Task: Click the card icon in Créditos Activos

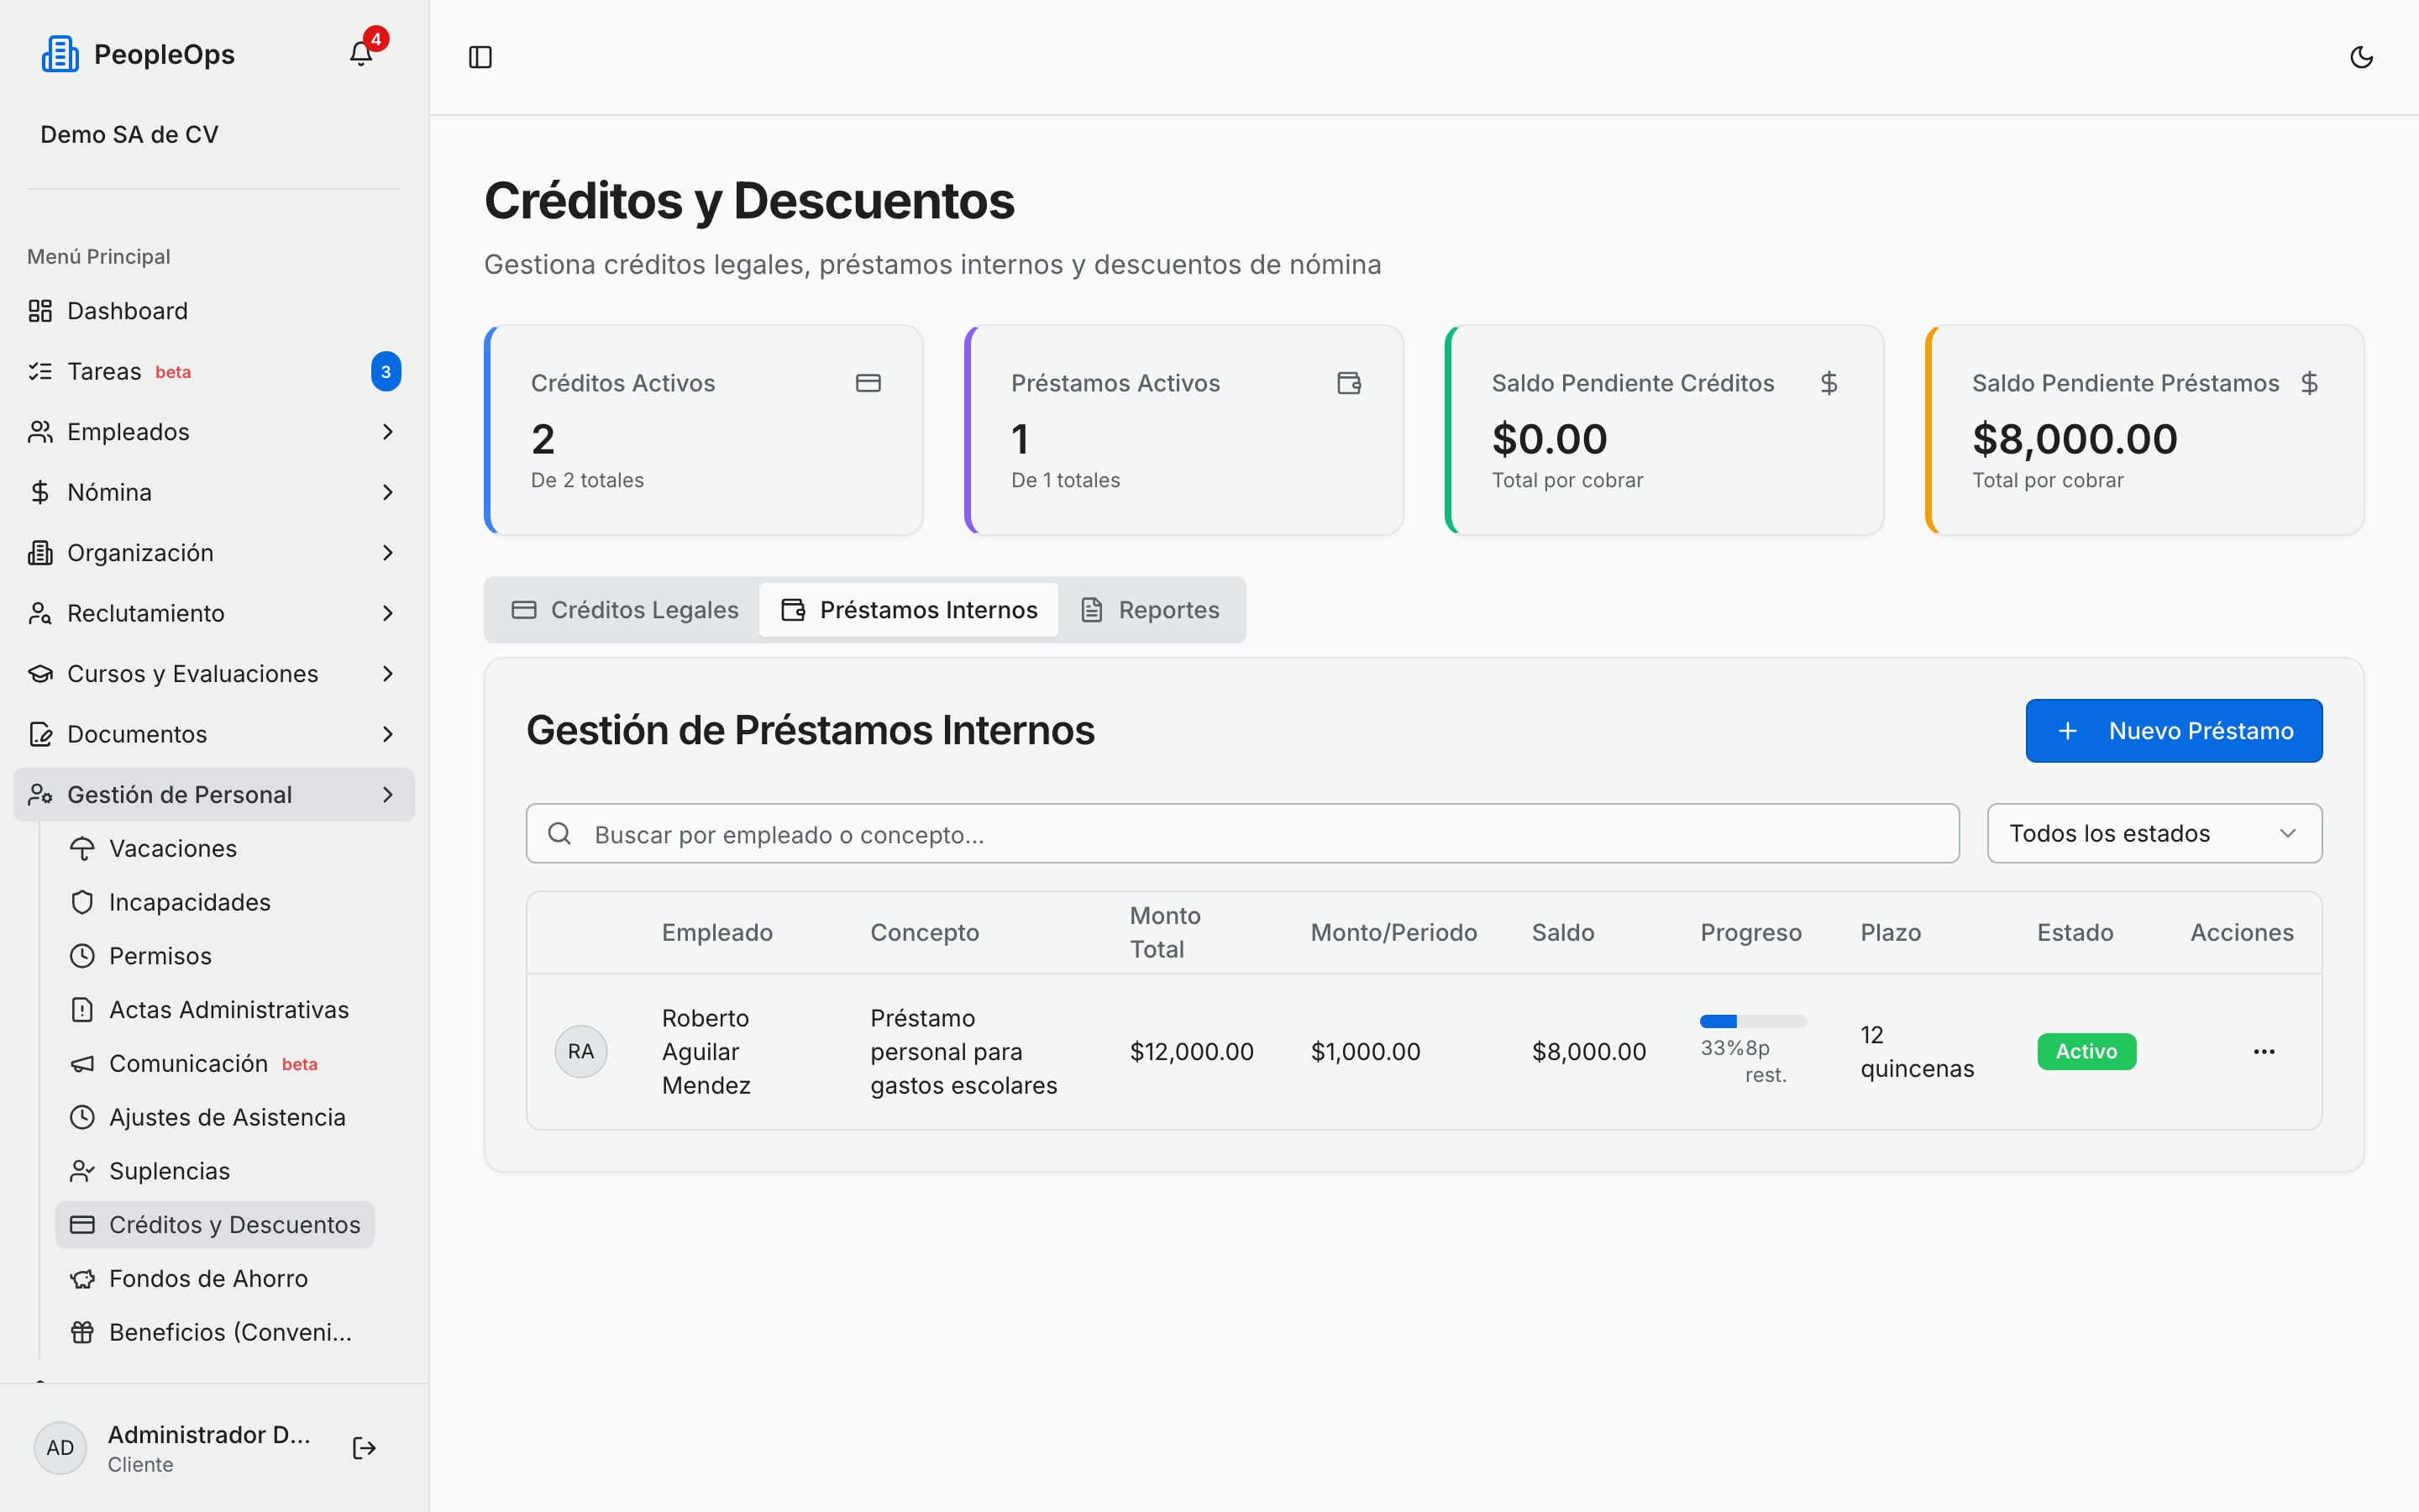Action: pyautogui.click(x=868, y=383)
